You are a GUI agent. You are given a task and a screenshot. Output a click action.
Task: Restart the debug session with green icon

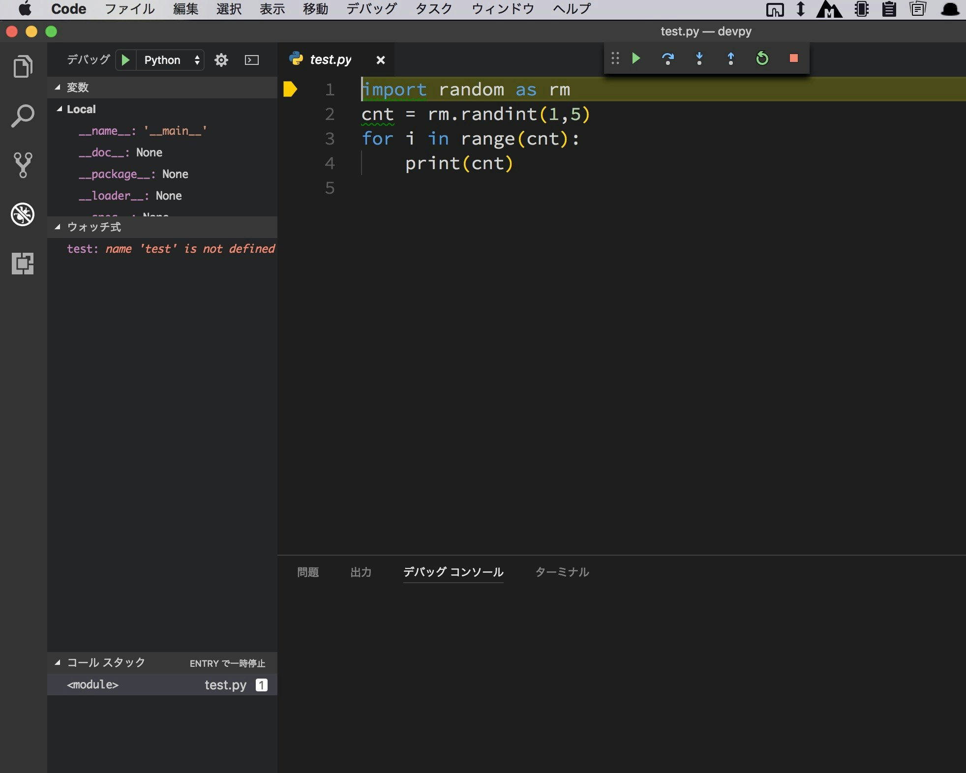point(762,59)
